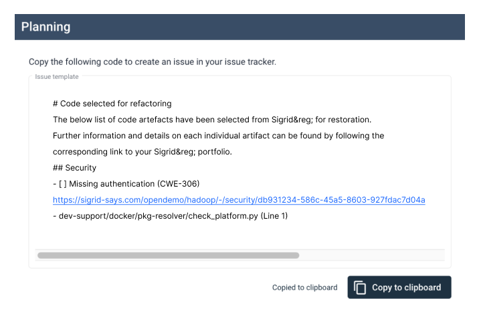Click the 'The below list of code artefacts' line
479x317 pixels.
(x=212, y=120)
